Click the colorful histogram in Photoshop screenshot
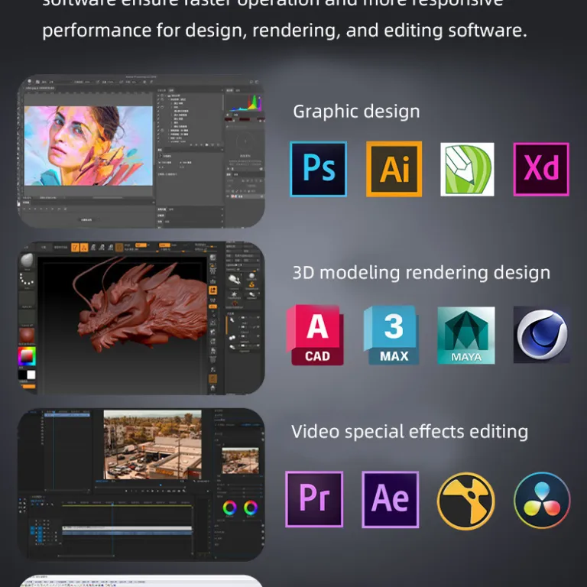 click(x=247, y=102)
